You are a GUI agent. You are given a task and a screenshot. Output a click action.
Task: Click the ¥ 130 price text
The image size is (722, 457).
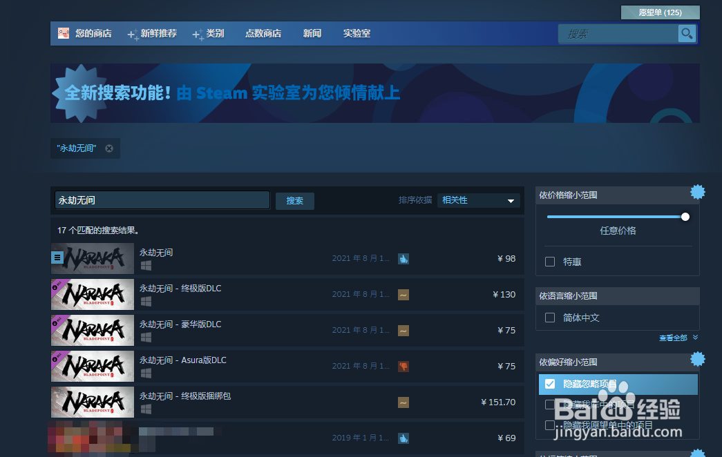coord(504,295)
